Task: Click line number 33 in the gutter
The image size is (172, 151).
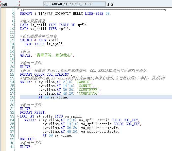Action: [12, 116]
